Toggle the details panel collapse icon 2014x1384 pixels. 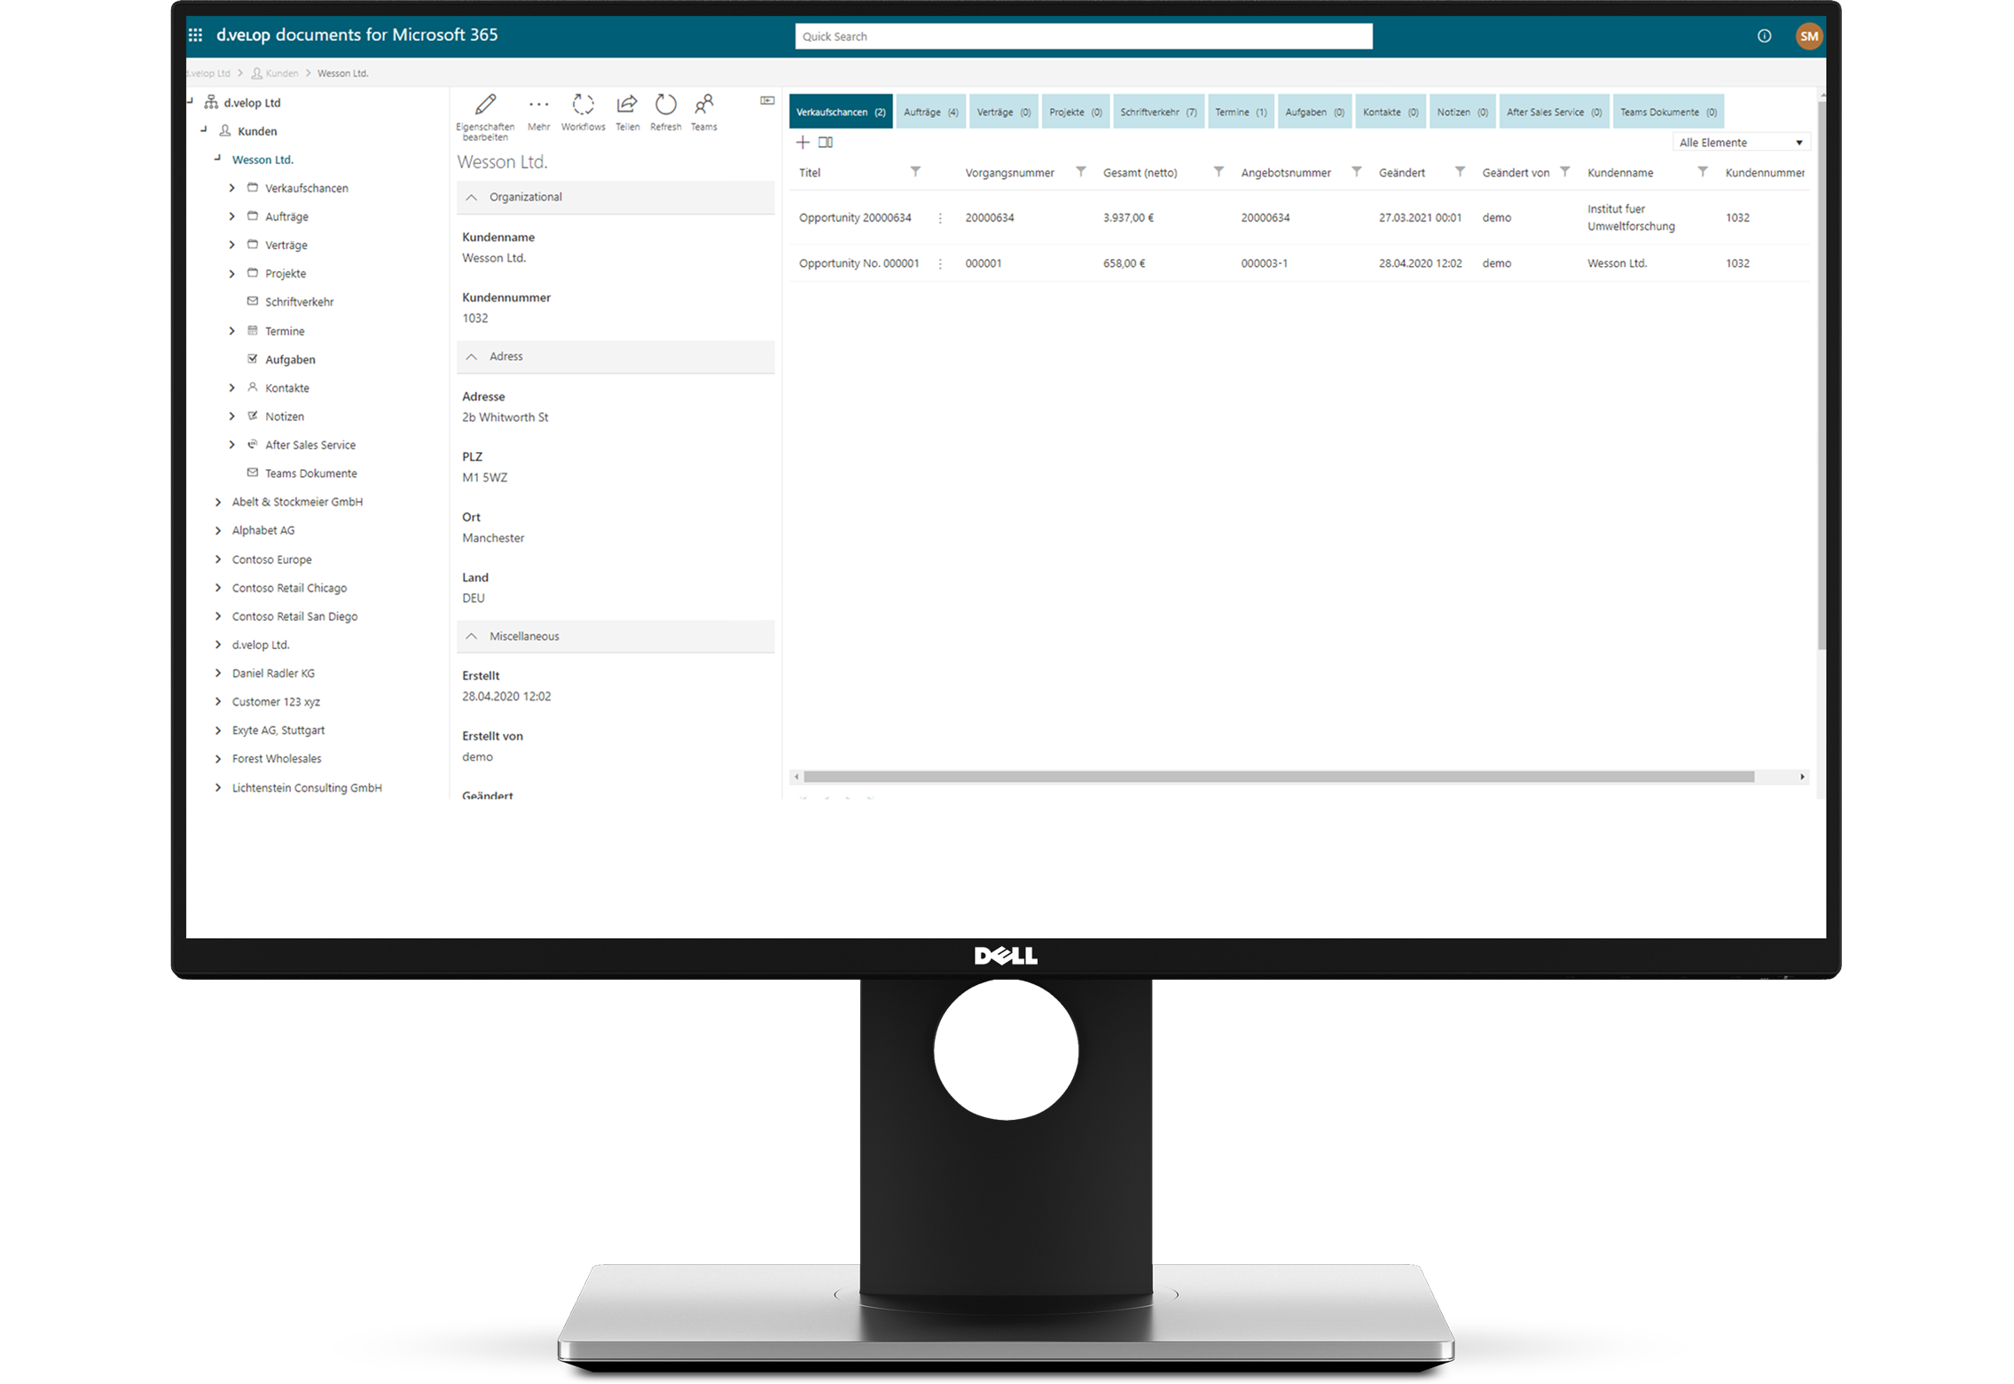(x=767, y=101)
